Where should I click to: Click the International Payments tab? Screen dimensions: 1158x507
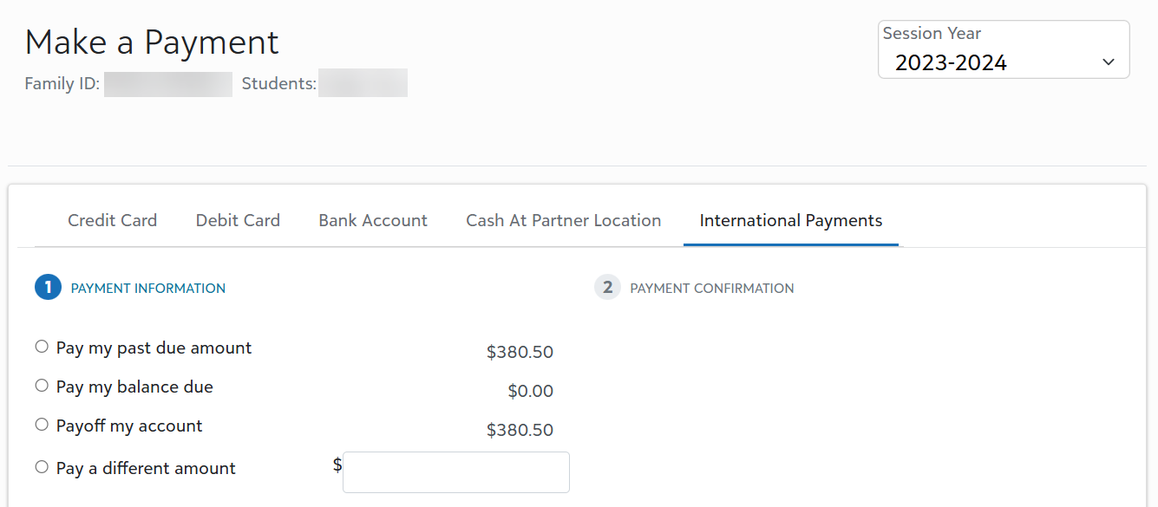point(790,220)
